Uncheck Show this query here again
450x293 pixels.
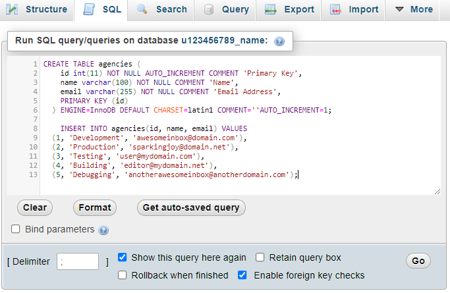coord(122,257)
